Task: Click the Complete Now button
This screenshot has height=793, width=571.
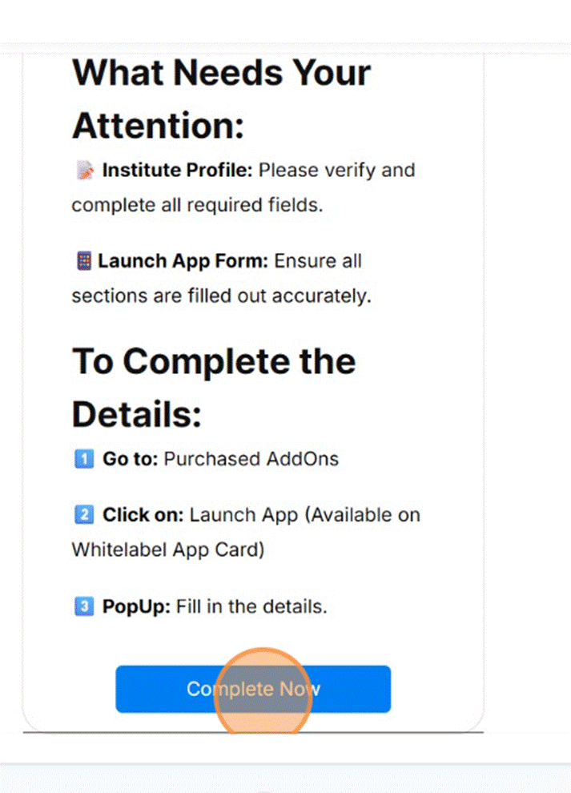Action: click(x=253, y=689)
